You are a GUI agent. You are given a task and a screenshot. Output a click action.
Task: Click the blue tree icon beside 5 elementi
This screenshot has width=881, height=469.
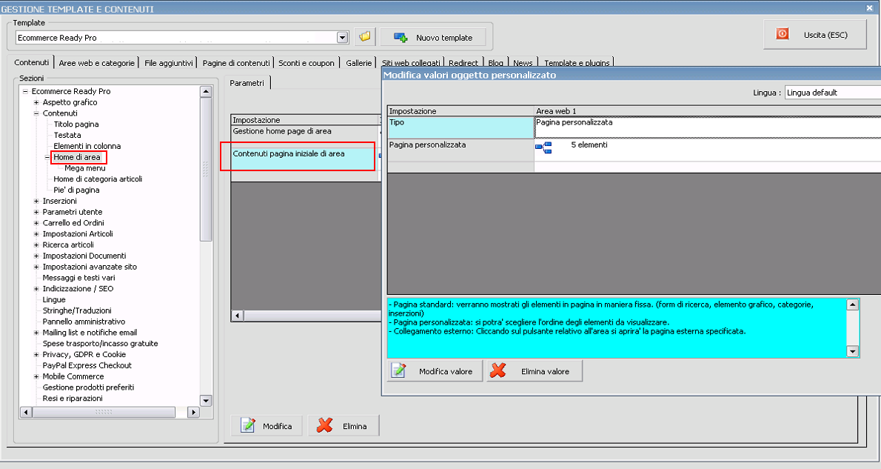tap(543, 148)
